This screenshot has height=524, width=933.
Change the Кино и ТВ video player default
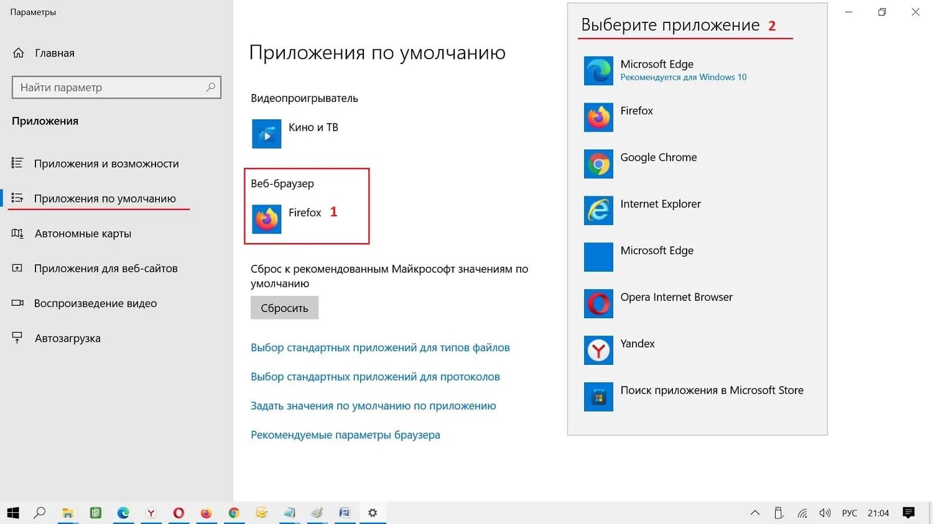(295, 134)
